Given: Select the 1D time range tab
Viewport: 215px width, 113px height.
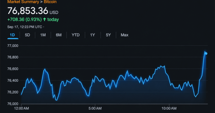Looking at the screenshot, I should click(12, 35).
